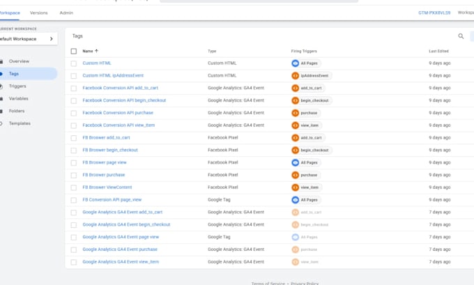
Task: Open the tags search icon
Action: tap(461, 36)
